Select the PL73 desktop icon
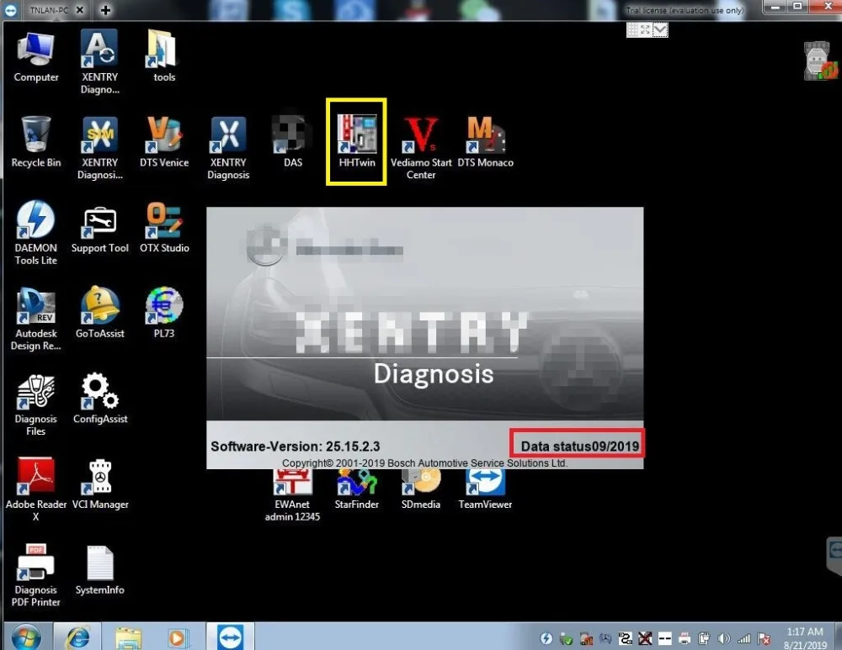The width and height of the screenshot is (842, 650). (164, 311)
